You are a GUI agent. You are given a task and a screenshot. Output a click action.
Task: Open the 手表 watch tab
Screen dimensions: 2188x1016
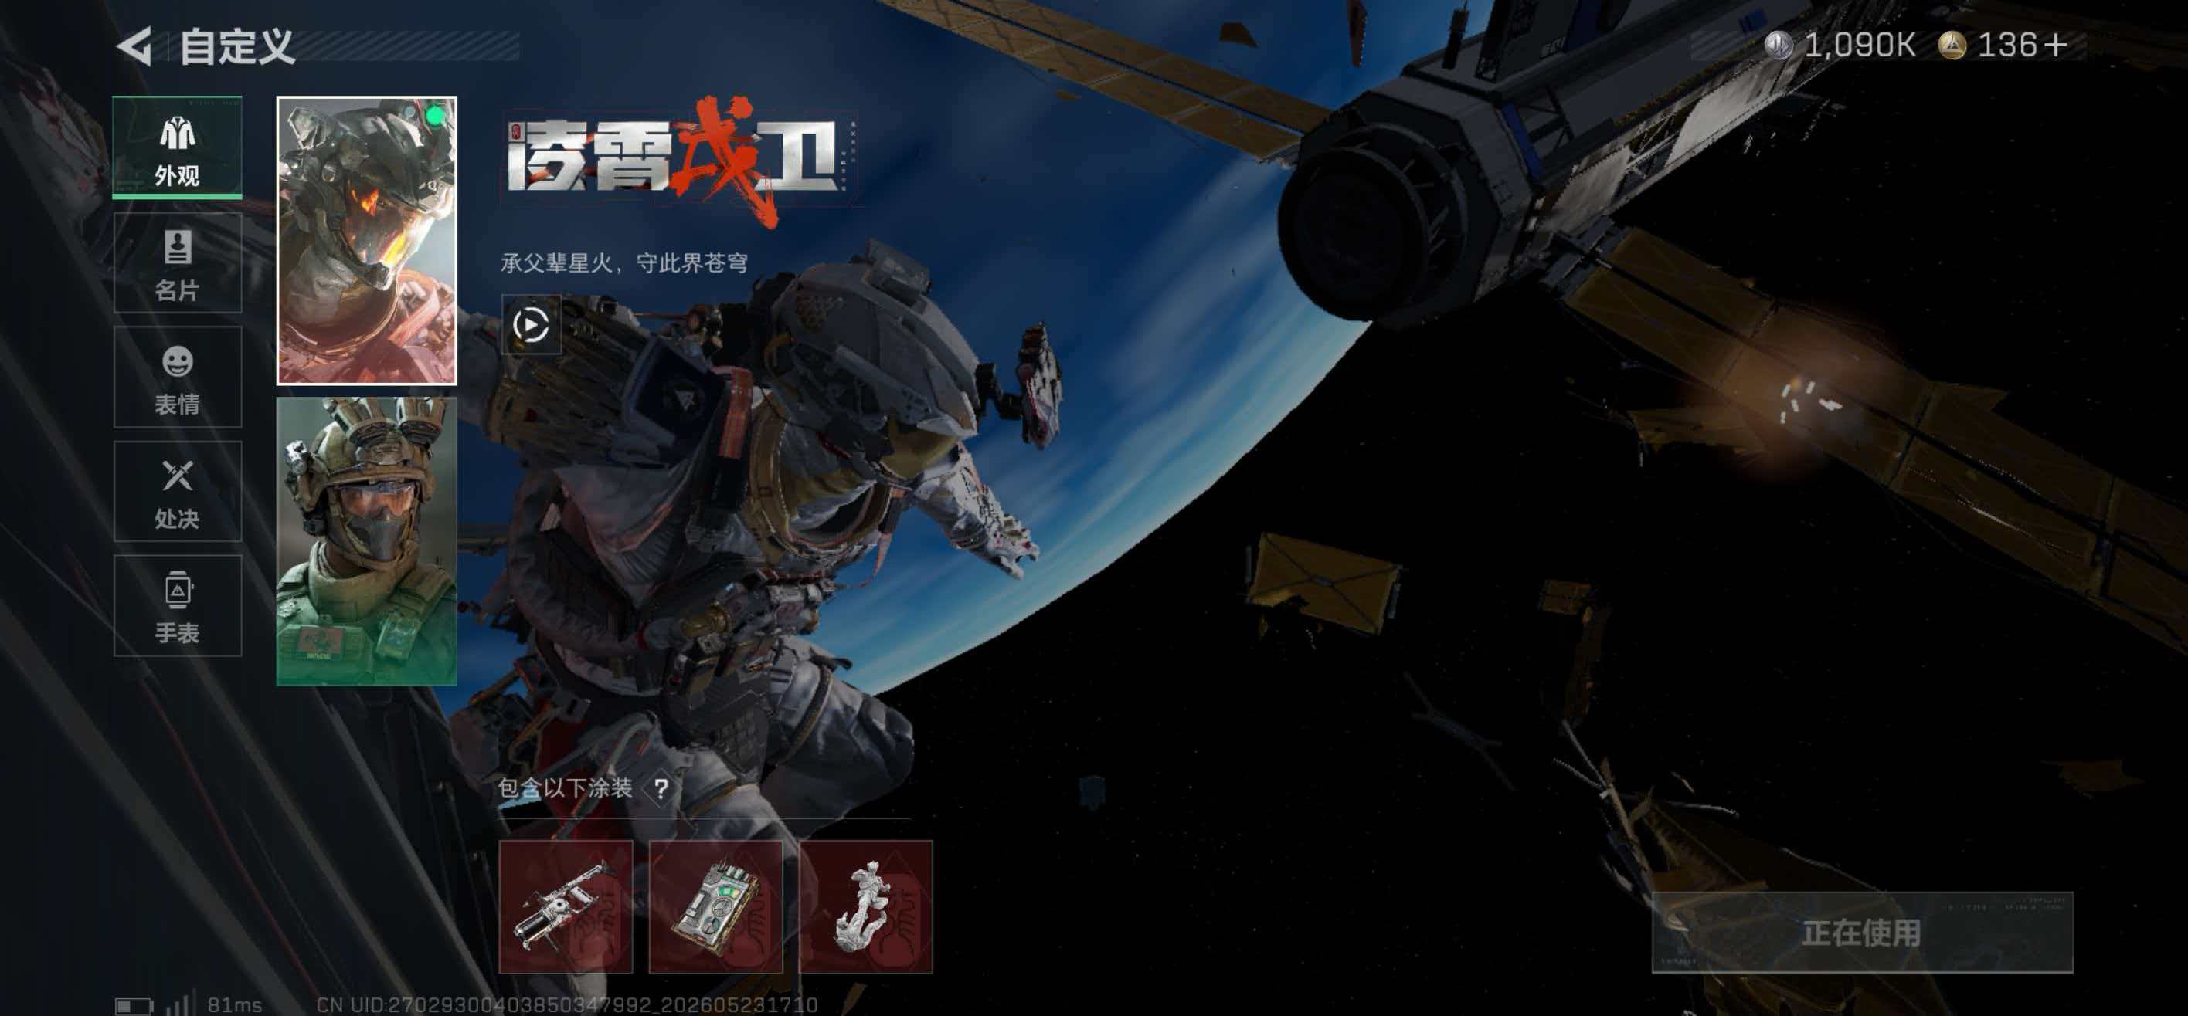178,606
